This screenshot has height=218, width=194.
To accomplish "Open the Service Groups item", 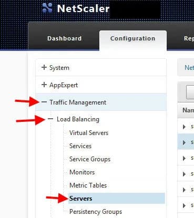I will (90, 159).
